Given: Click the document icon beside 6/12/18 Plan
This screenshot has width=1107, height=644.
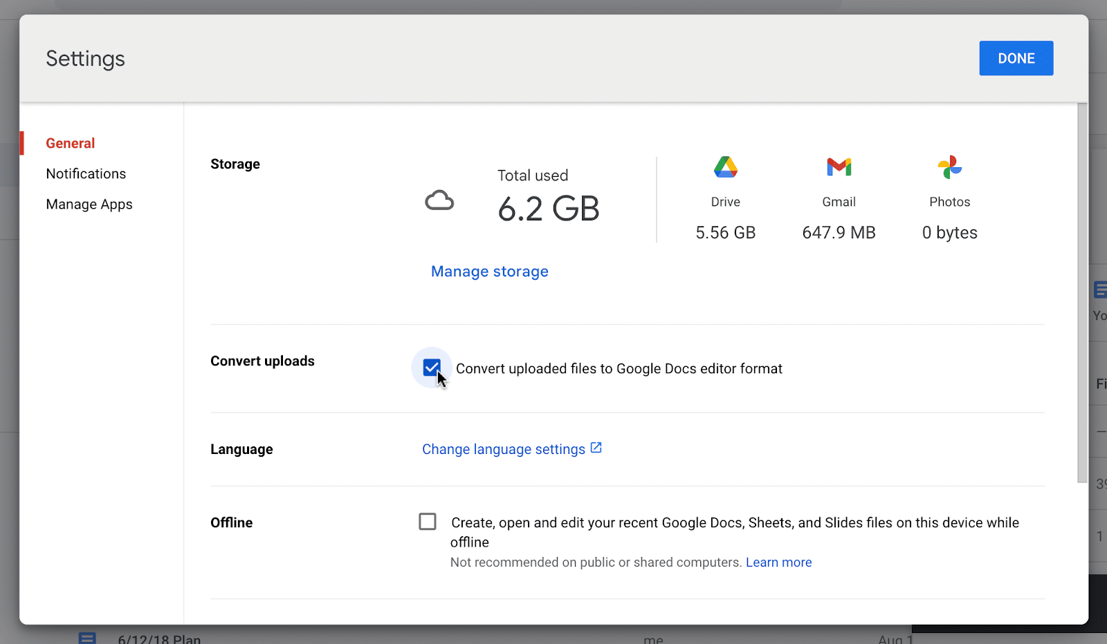Looking at the screenshot, I should point(87,638).
